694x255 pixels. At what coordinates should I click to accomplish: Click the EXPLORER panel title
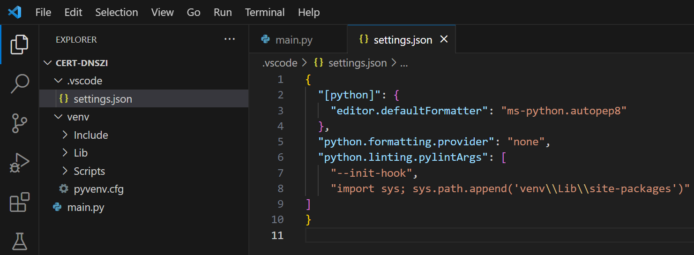click(76, 40)
